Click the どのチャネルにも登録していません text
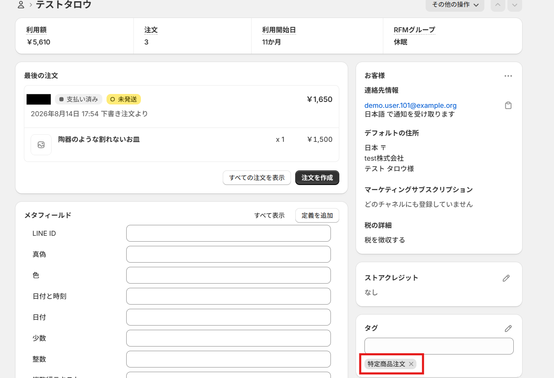This screenshot has height=378, width=554. (419, 204)
